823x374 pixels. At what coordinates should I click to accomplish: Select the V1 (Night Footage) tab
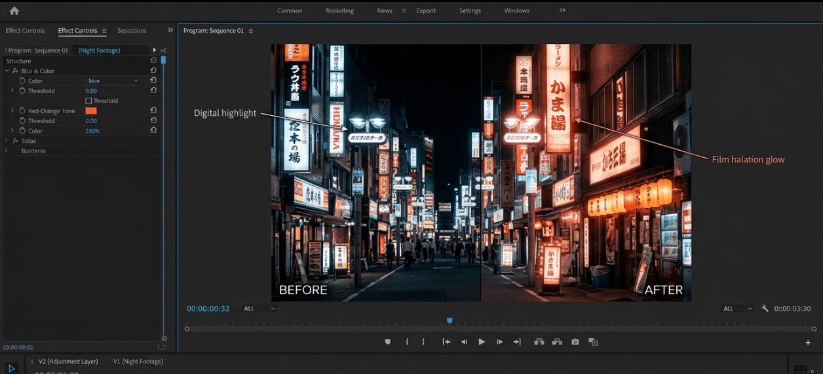tap(138, 362)
